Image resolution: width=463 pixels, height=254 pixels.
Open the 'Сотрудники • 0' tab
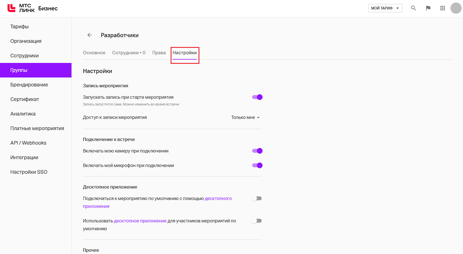click(129, 53)
